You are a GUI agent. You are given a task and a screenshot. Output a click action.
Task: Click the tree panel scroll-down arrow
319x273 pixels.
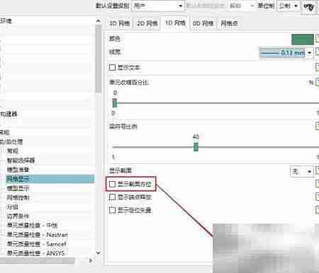(x=99, y=252)
